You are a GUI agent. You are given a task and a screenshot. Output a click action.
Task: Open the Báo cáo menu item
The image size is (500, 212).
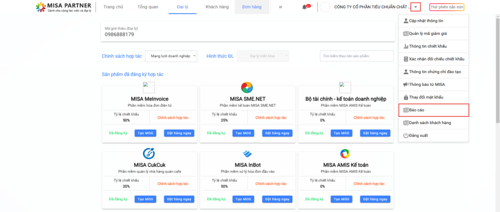[434, 110]
